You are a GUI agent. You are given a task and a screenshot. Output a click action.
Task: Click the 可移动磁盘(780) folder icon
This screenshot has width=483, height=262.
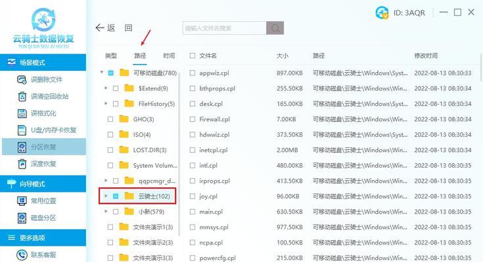[124, 73]
